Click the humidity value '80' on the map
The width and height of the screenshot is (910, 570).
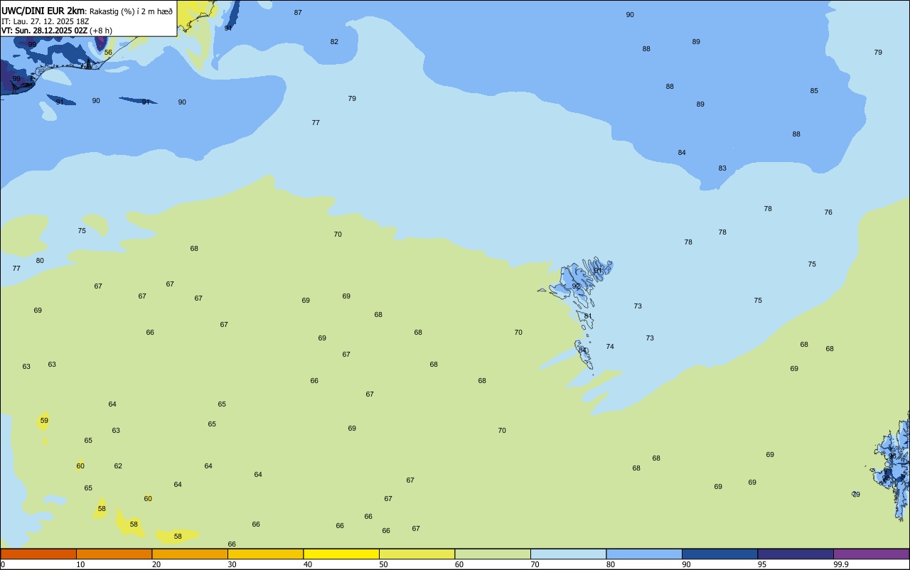40,261
